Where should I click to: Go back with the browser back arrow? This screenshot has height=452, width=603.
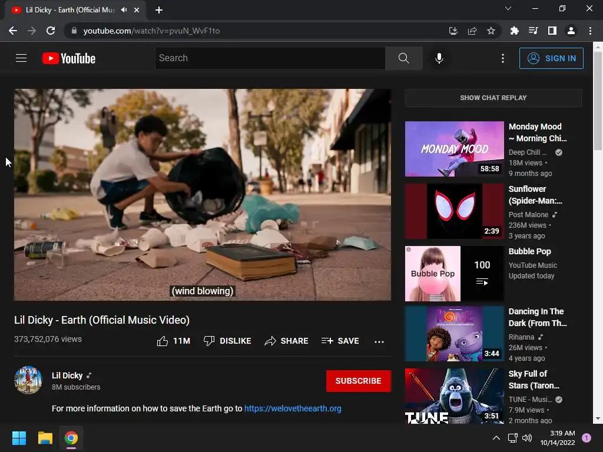pos(13,31)
